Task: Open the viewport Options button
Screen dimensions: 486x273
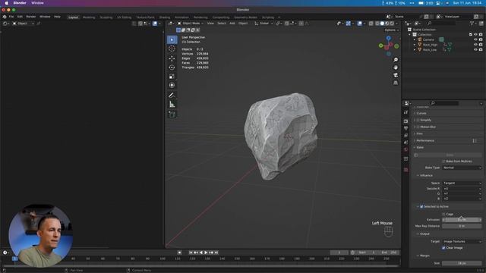Action: (x=392, y=30)
